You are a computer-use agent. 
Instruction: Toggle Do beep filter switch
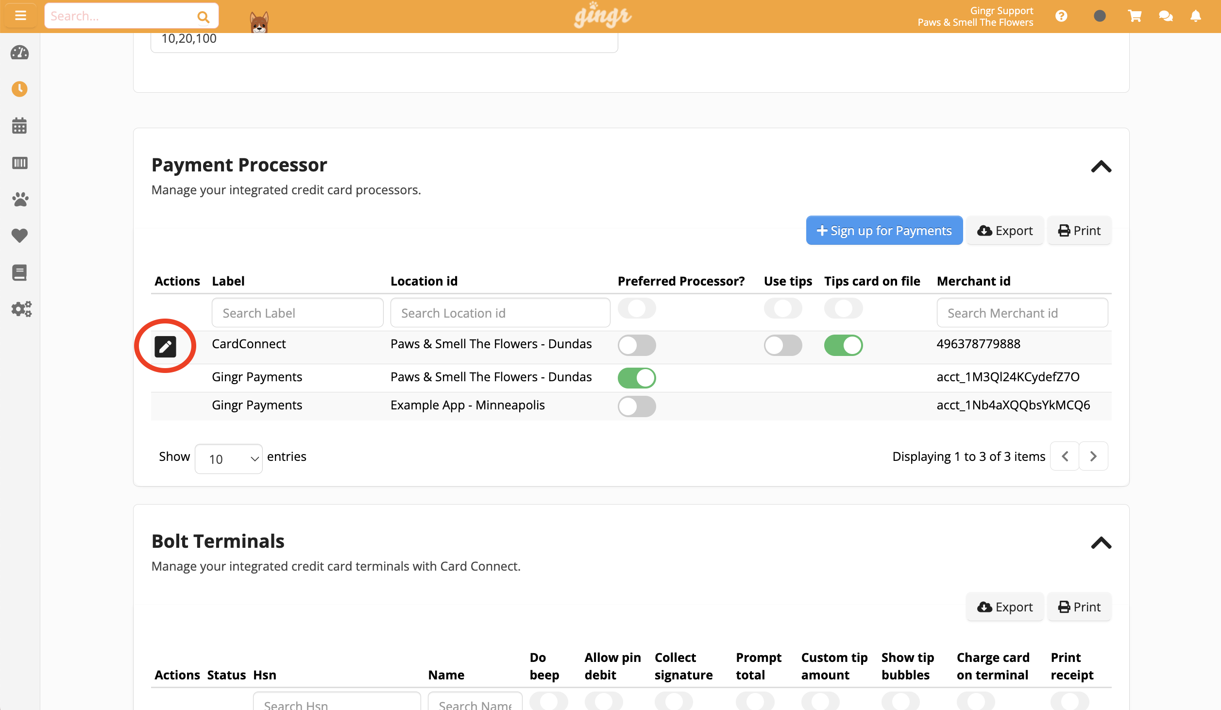(x=548, y=701)
